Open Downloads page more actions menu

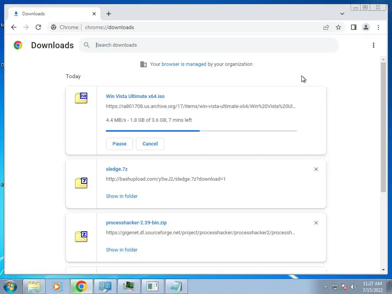(374, 45)
